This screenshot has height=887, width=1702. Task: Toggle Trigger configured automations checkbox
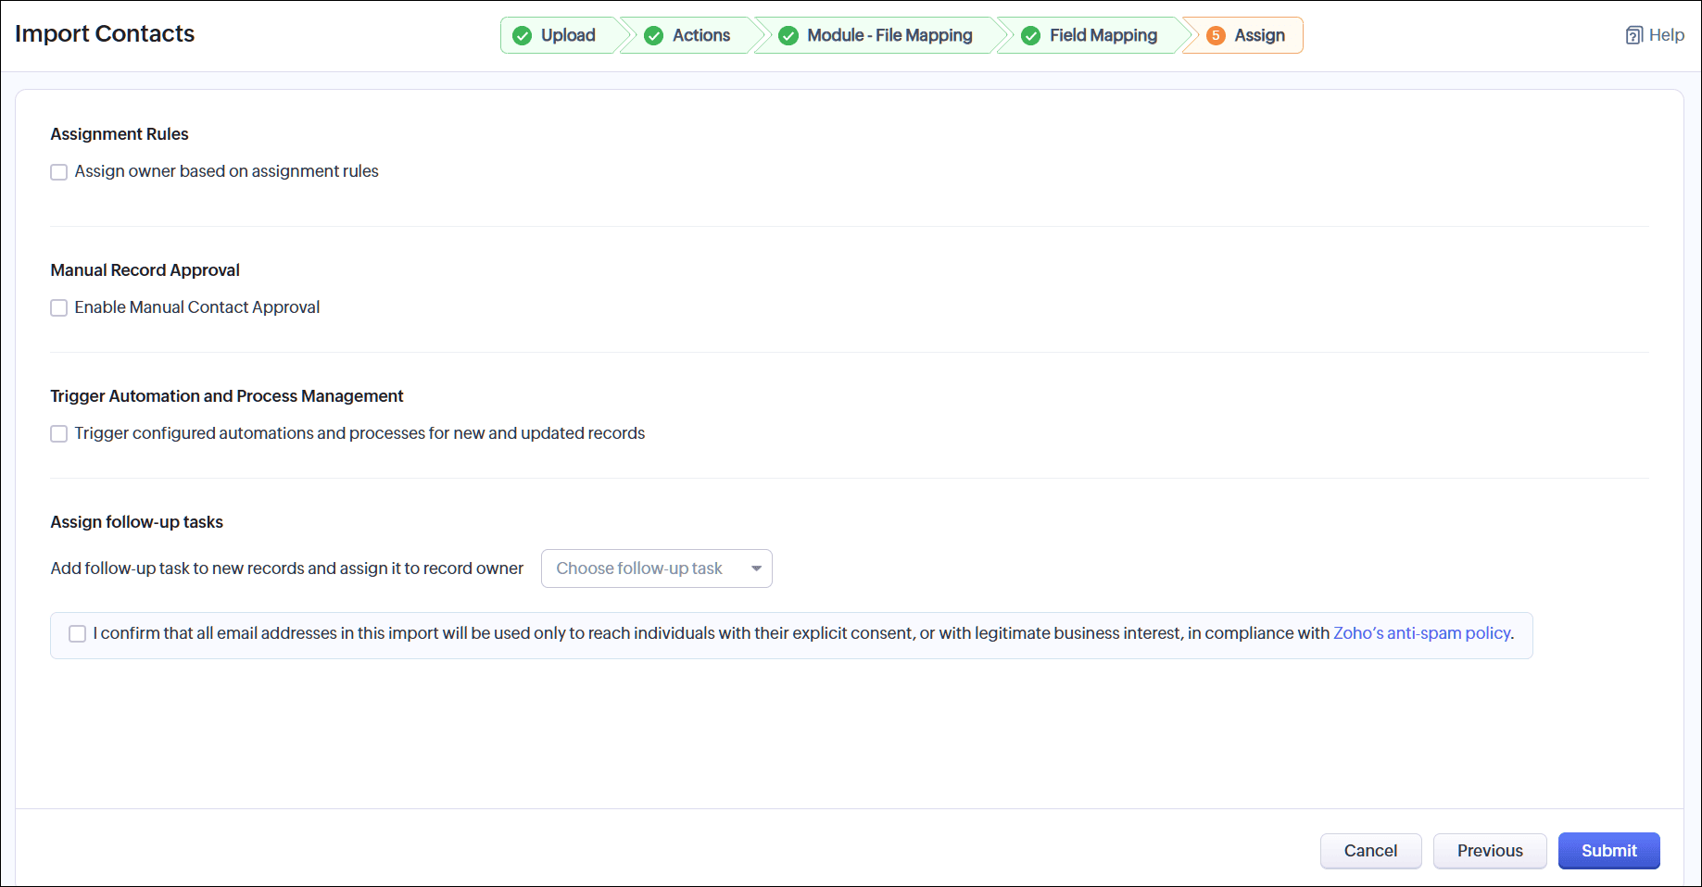tap(59, 434)
